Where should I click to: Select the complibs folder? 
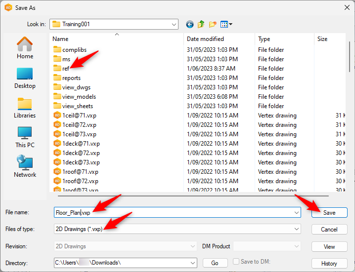pos(70,50)
